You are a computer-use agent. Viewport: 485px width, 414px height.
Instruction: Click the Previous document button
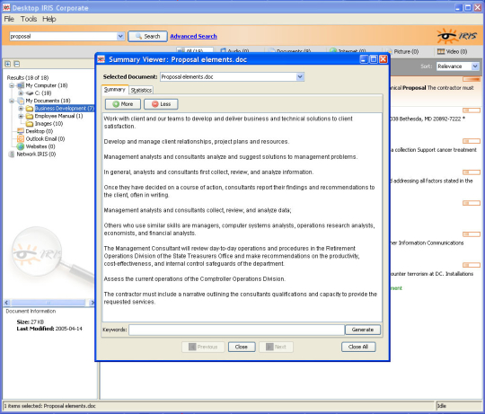coord(203,347)
